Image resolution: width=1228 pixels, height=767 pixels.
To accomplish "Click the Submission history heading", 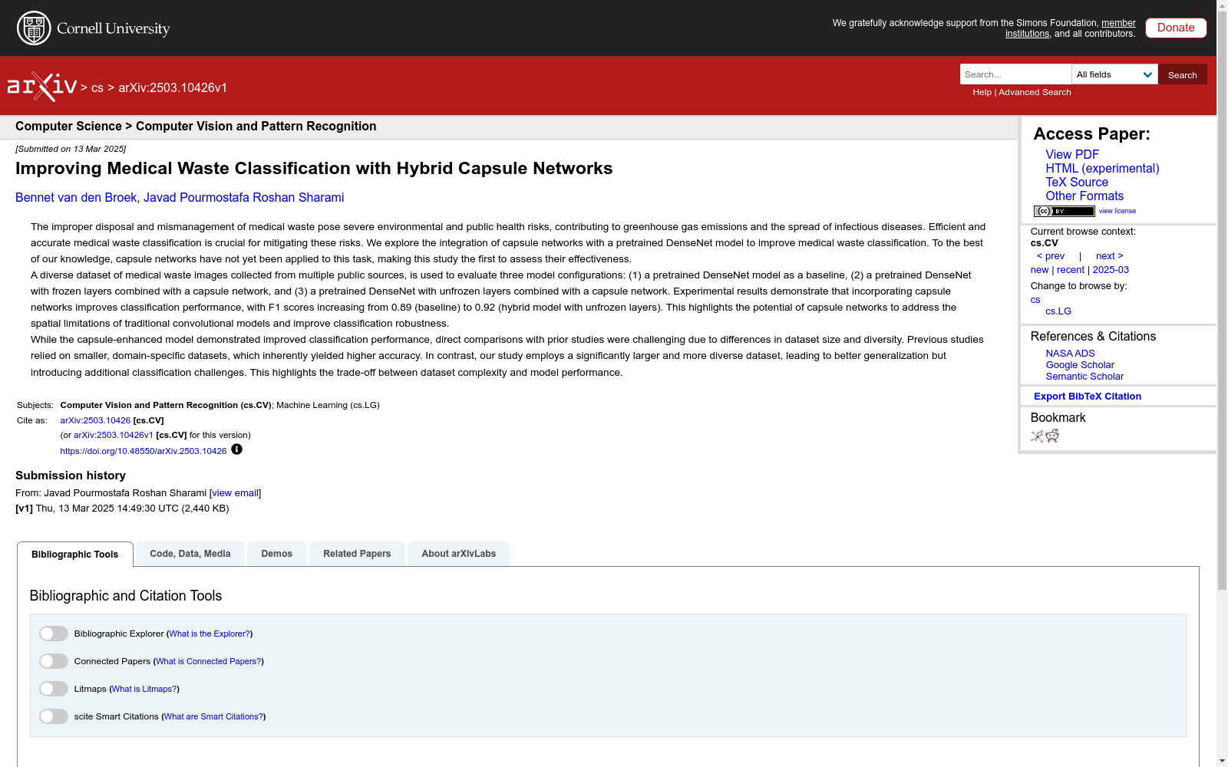I will (71, 476).
